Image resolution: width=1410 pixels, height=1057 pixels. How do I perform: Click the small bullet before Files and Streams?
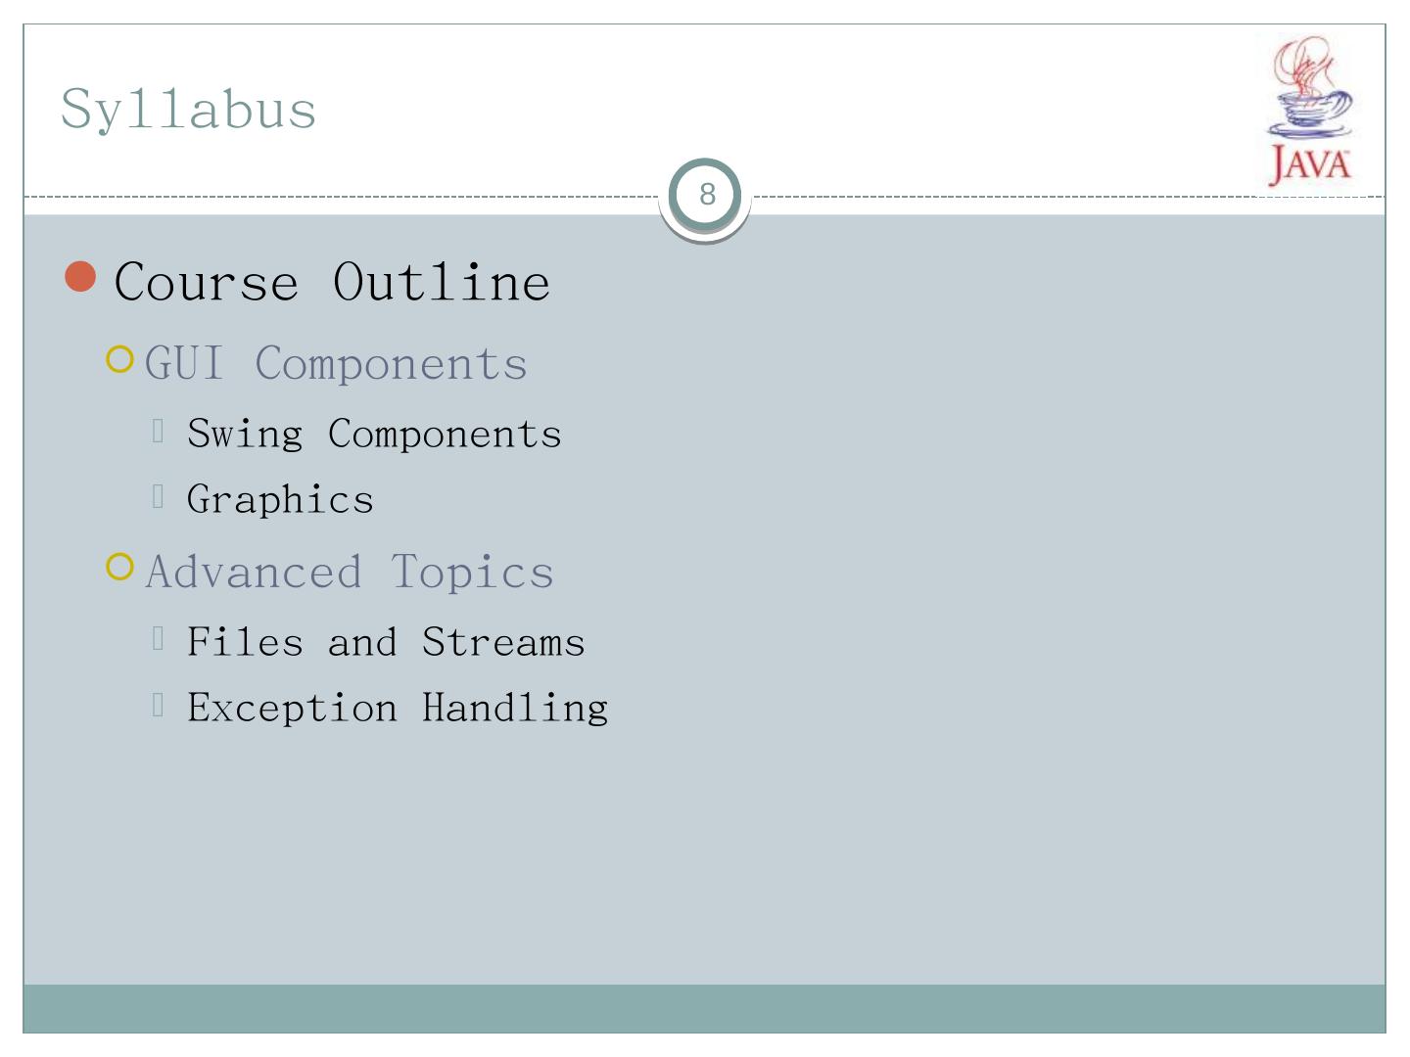pyautogui.click(x=158, y=639)
